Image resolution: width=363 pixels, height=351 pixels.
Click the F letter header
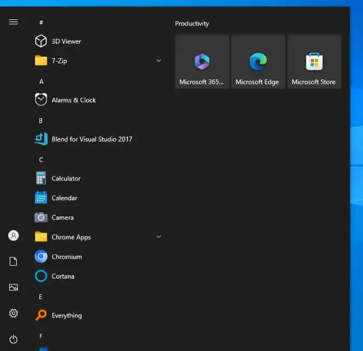point(41,336)
